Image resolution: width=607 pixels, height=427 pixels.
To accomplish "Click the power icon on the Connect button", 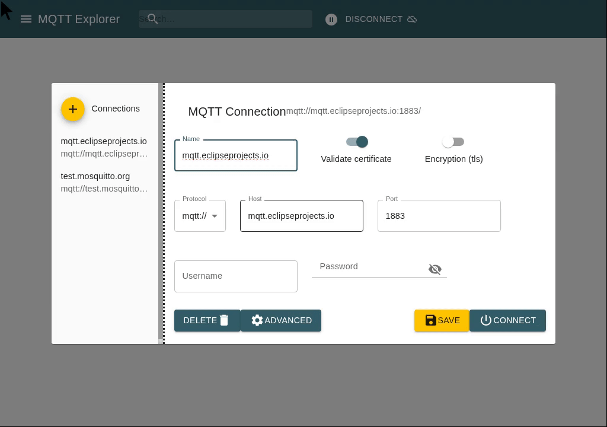I will pos(486,320).
